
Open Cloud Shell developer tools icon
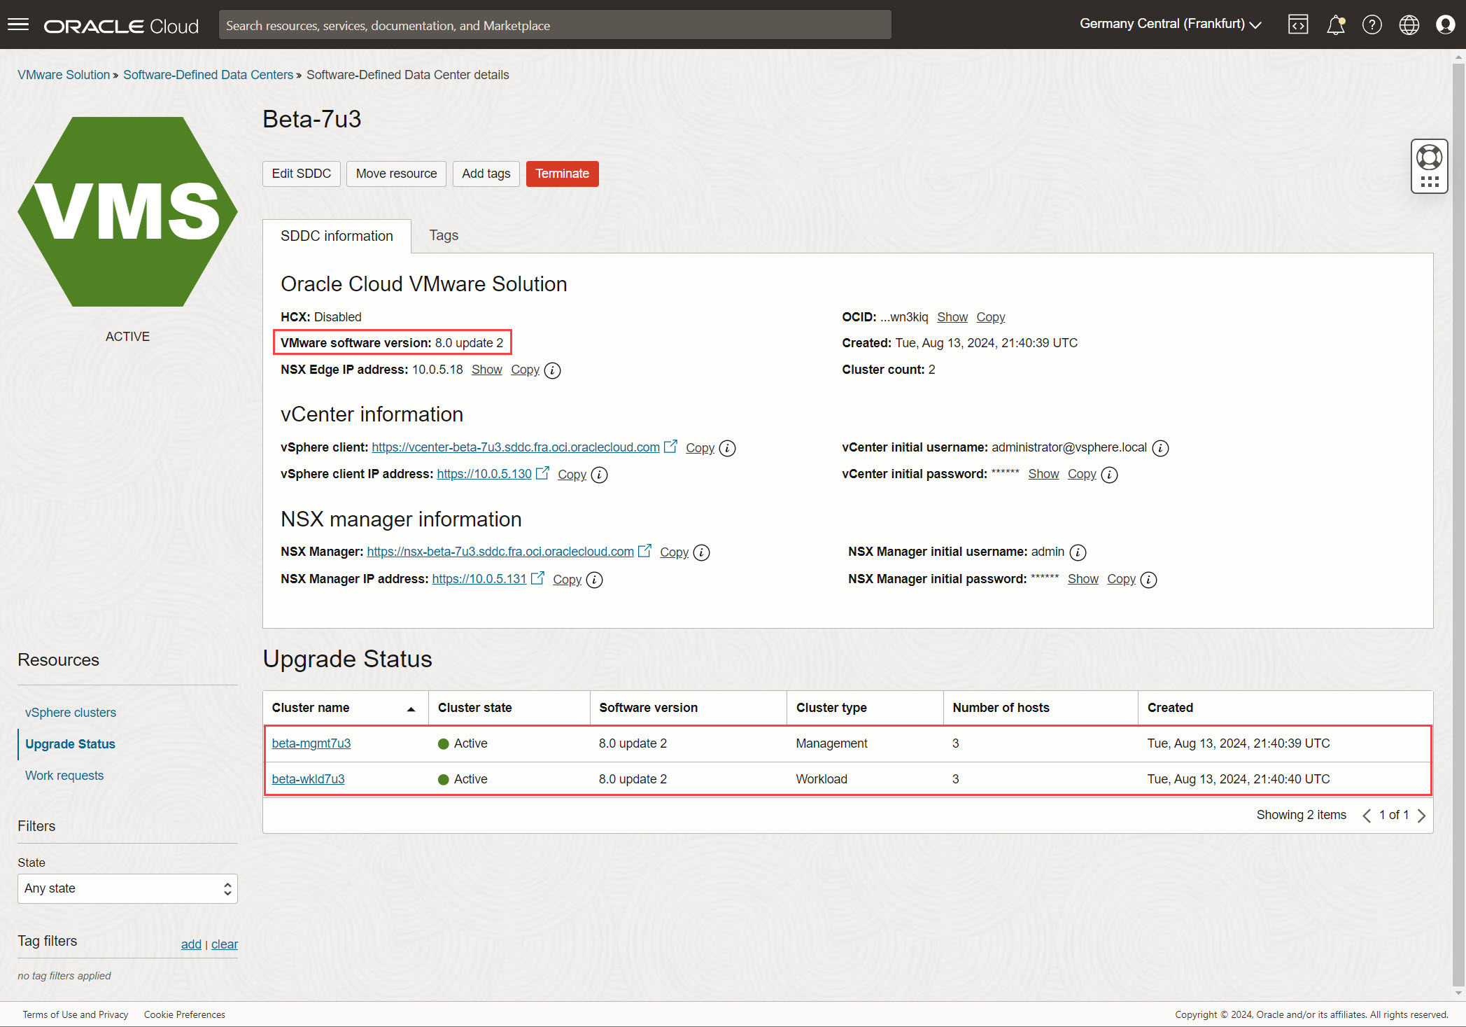[x=1298, y=25]
